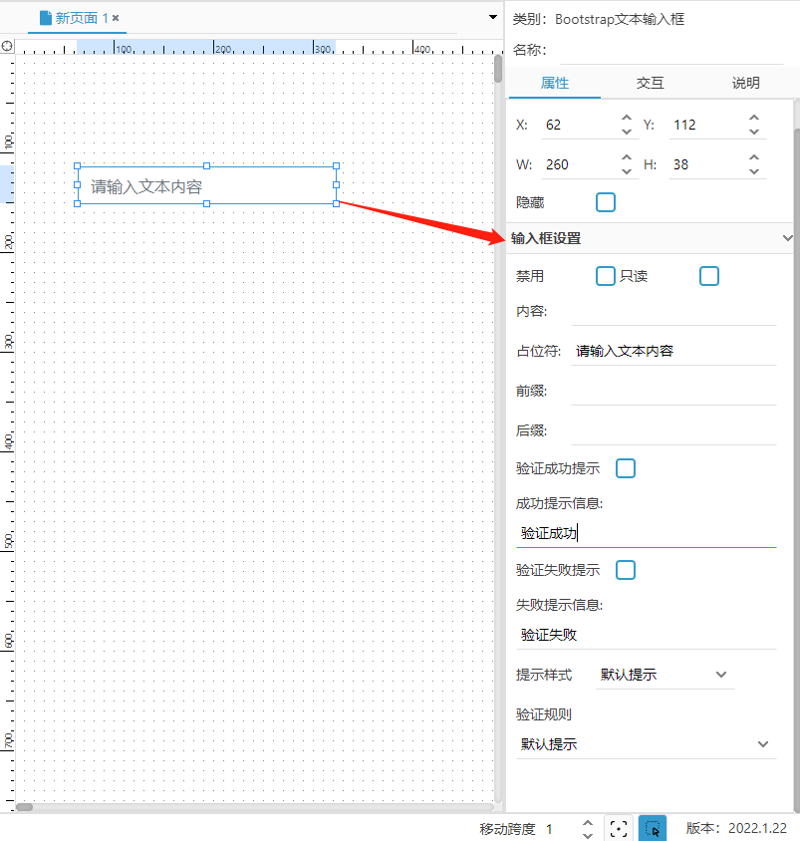Click the center-focus canvas icon in status bar
Viewport: 800px width, 841px height.
tap(619, 829)
